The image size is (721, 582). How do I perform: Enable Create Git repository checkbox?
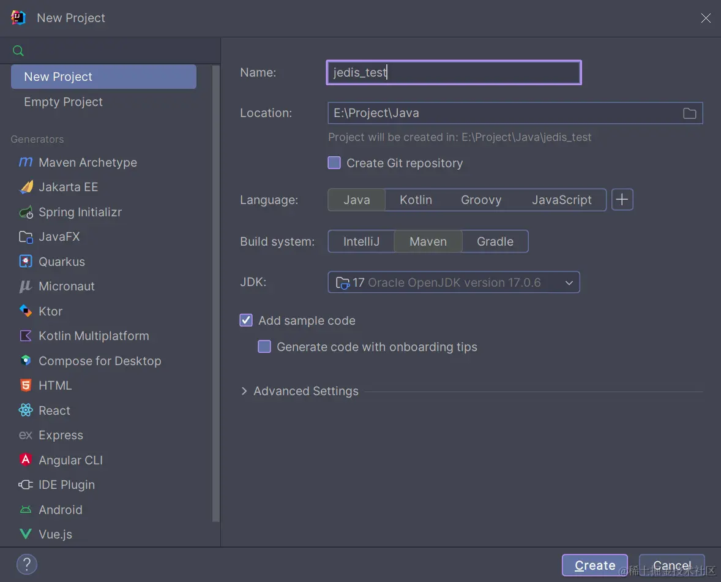tap(334, 163)
